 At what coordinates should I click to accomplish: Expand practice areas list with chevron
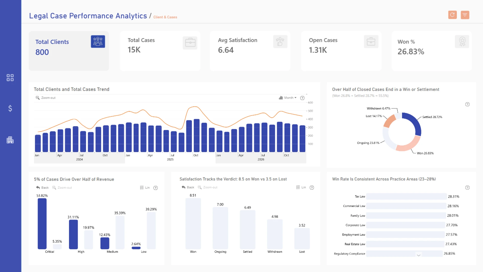click(x=419, y=255)
